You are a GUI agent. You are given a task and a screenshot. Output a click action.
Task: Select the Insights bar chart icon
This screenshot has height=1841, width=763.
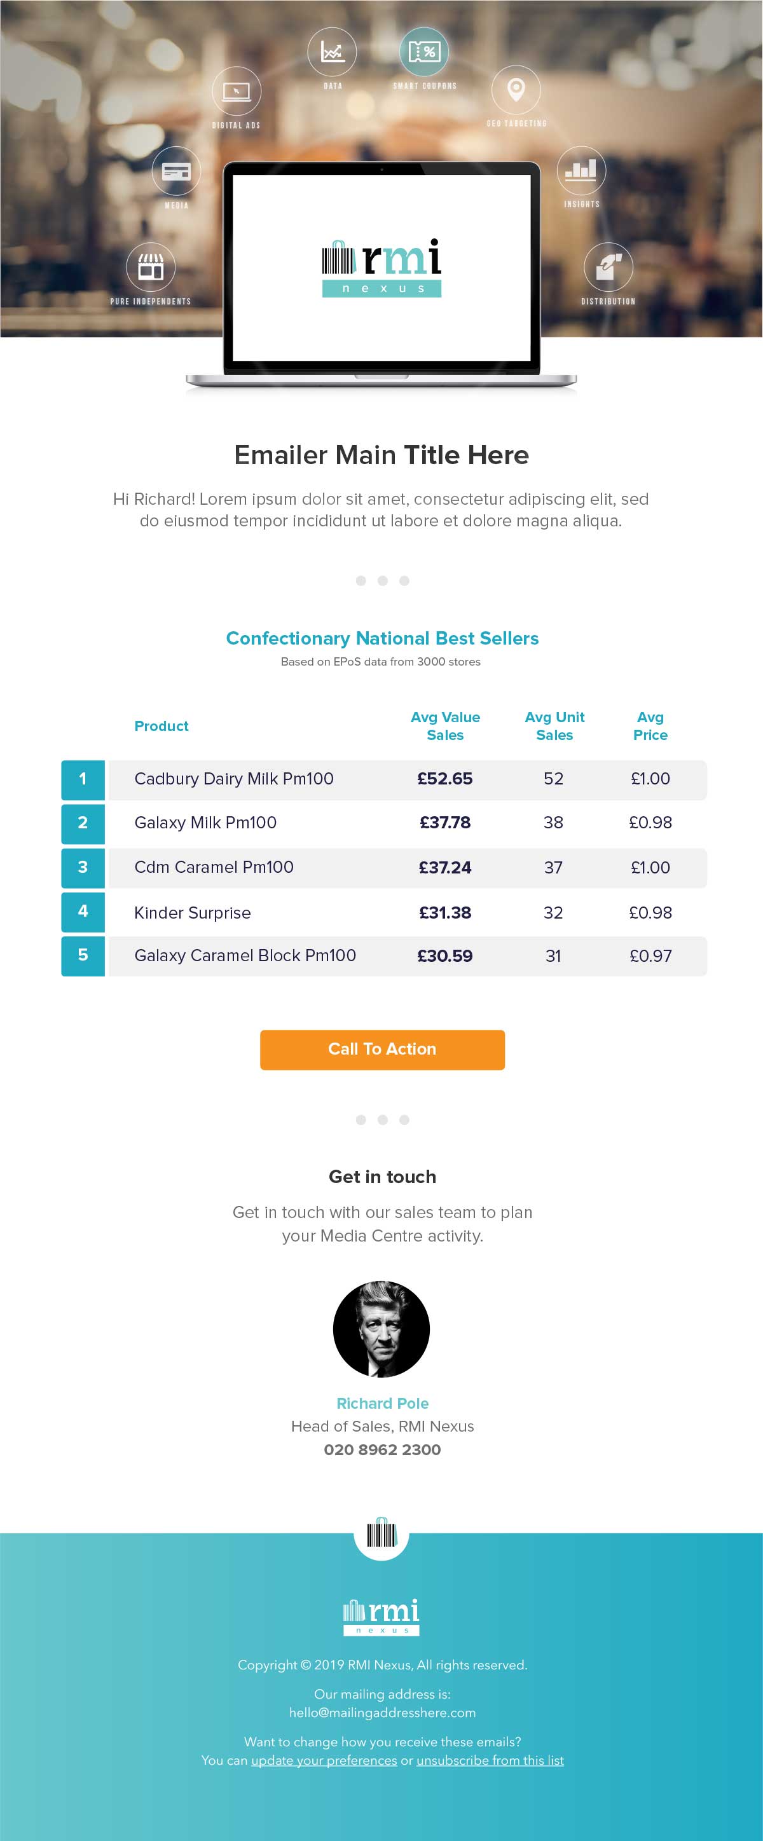tap(581, 170)
